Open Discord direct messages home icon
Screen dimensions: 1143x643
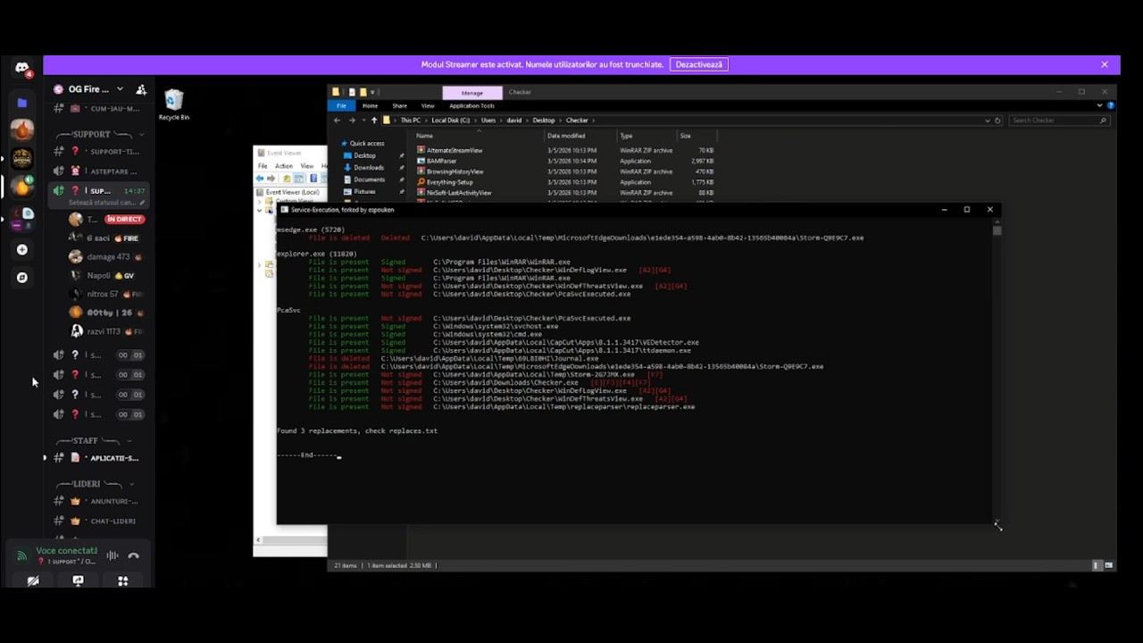tap(22, 68)
